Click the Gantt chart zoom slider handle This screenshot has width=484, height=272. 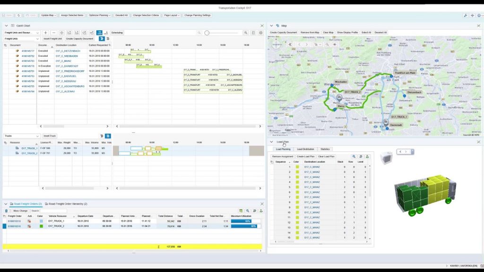point(207,33)
